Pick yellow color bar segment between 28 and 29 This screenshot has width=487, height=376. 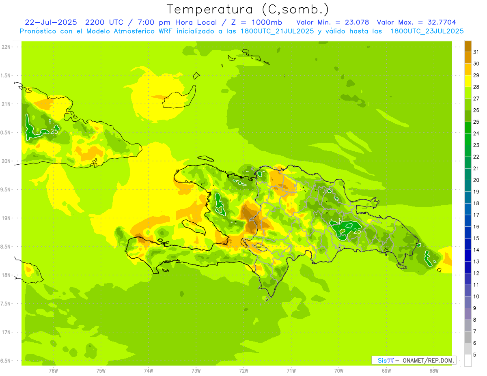point(468,81)
